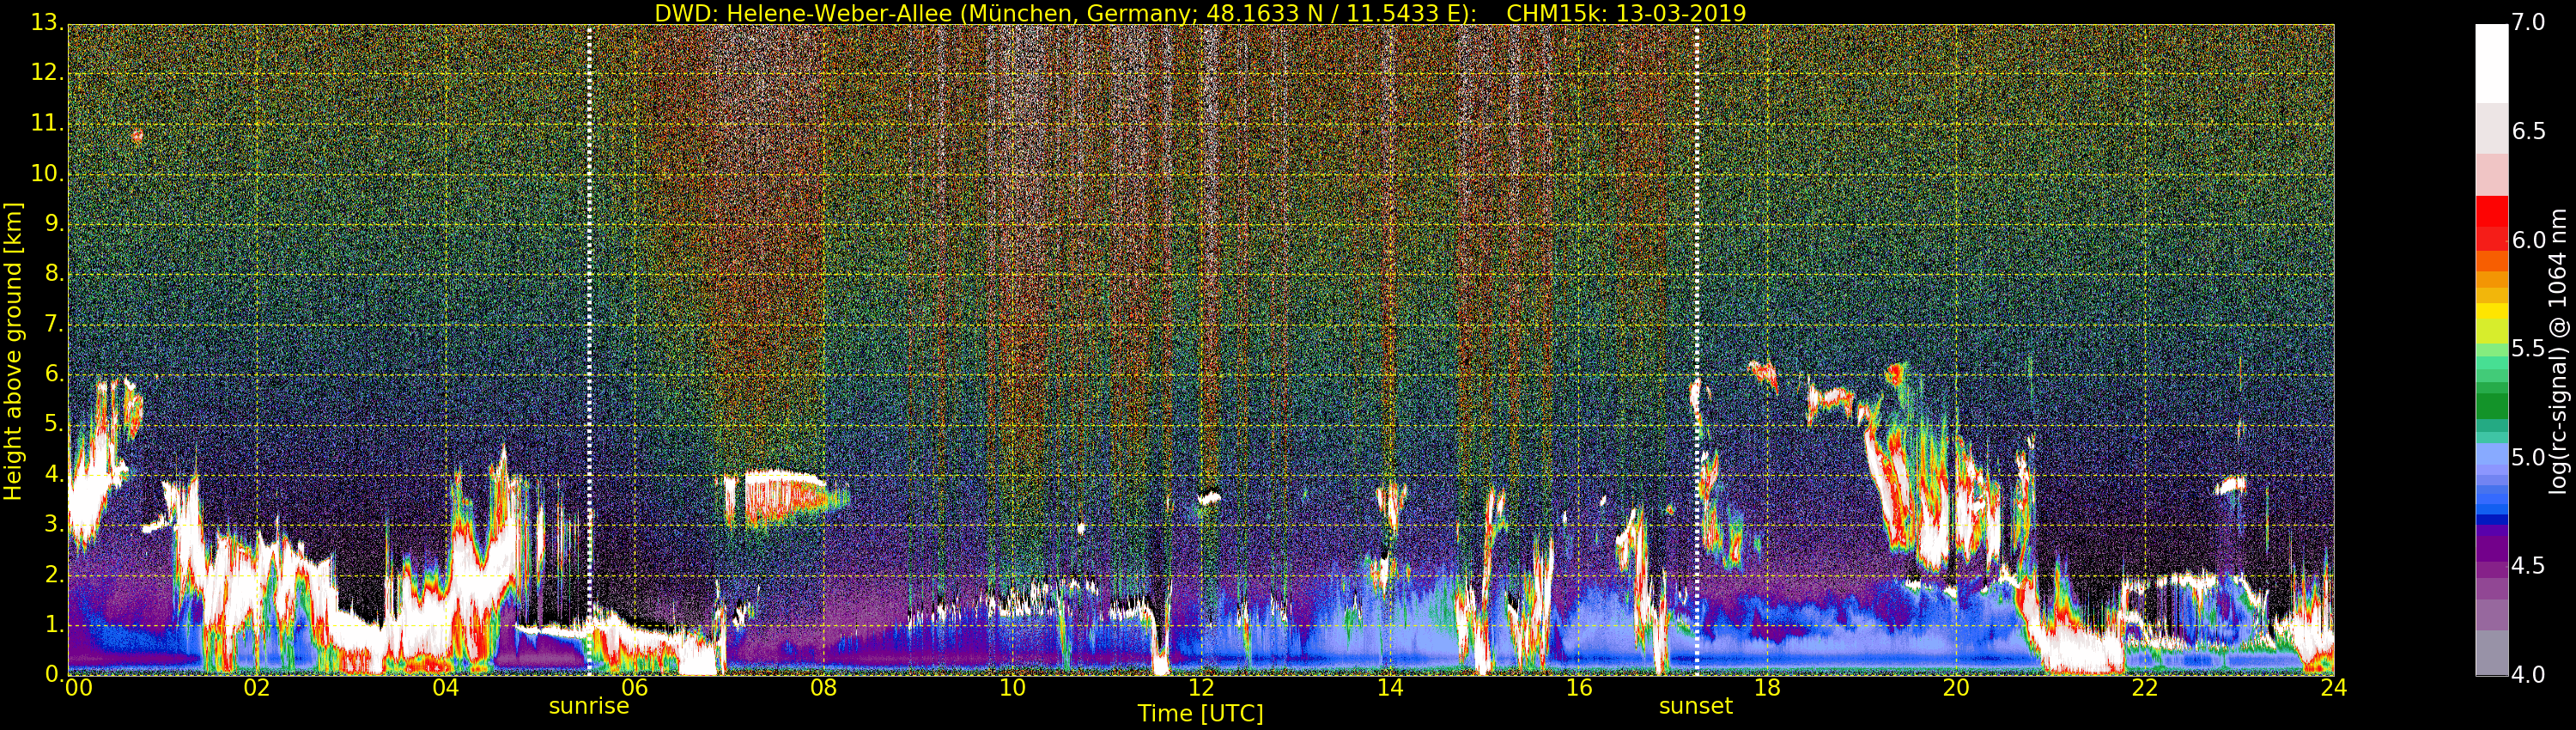Click the x-axis tick label '08'

click(x=823, y=688)
